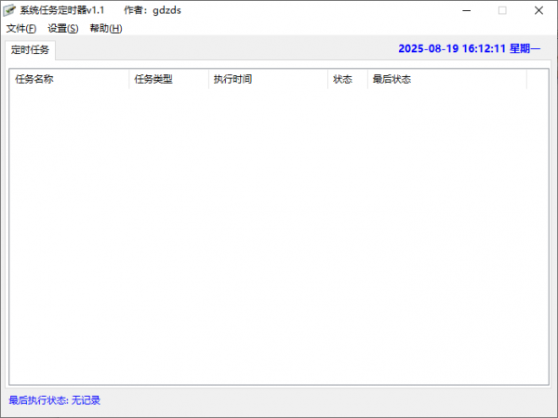
Task: Open the 设置(S) menu
Action: click(x=63, y=29)
